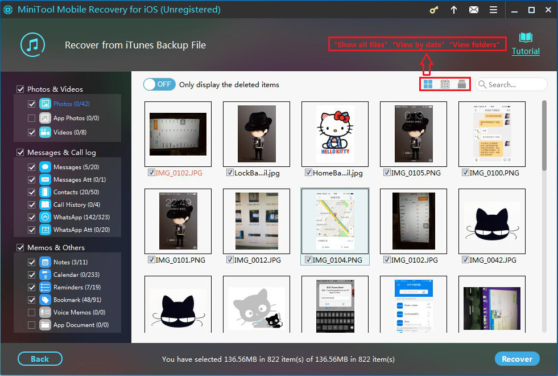
Task: Check the Voice Memos (0/0) checkbox
Action: click(32, 312)
